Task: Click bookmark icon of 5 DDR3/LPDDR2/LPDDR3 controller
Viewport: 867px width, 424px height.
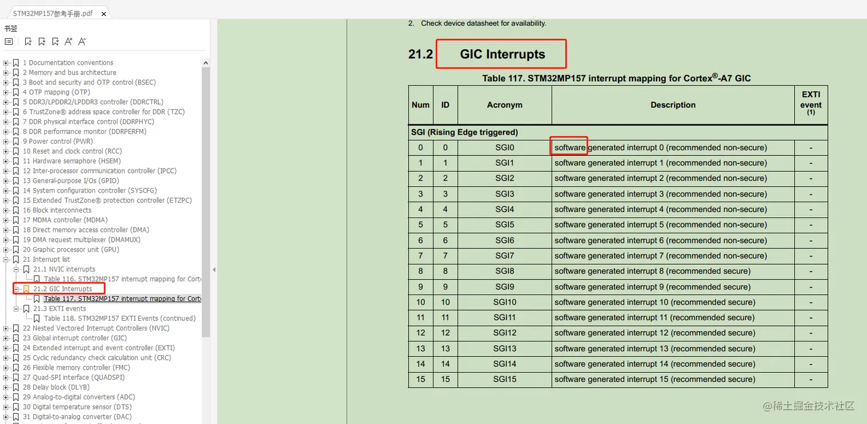Action: pyautogui.click(x=16, y=102)
